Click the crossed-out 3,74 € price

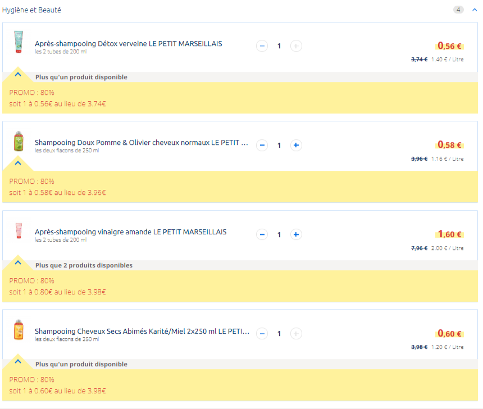(x=419, y=60)
